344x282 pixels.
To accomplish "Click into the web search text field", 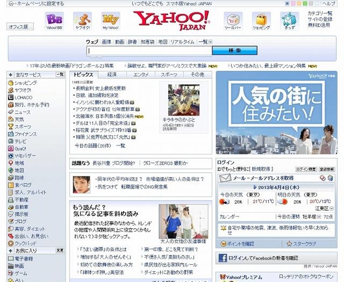I will [149, 51].
